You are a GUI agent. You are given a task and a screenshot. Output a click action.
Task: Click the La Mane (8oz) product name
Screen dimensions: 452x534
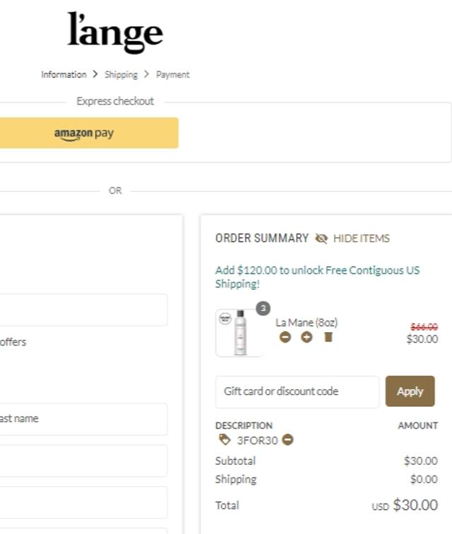point(307,322)
